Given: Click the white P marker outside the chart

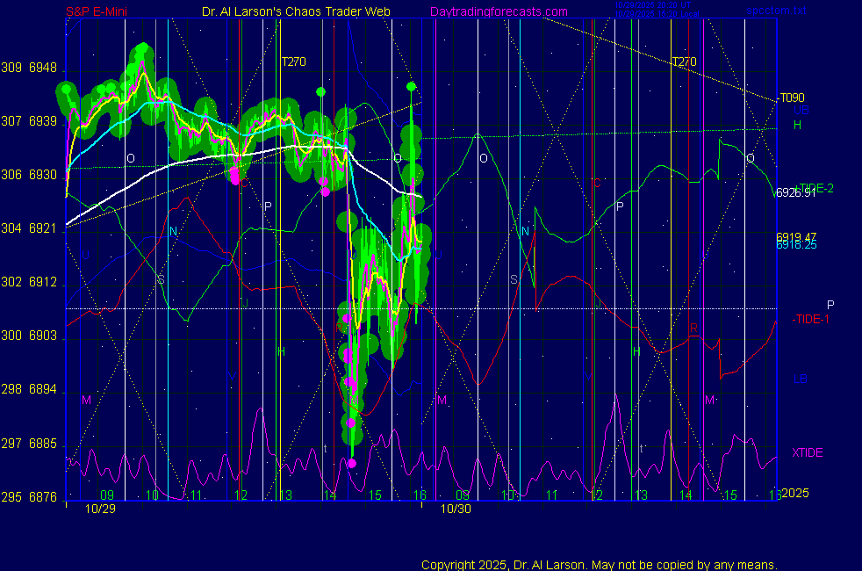Looking at the screenshot, I should pyautogui.click(x=830, y=305).
